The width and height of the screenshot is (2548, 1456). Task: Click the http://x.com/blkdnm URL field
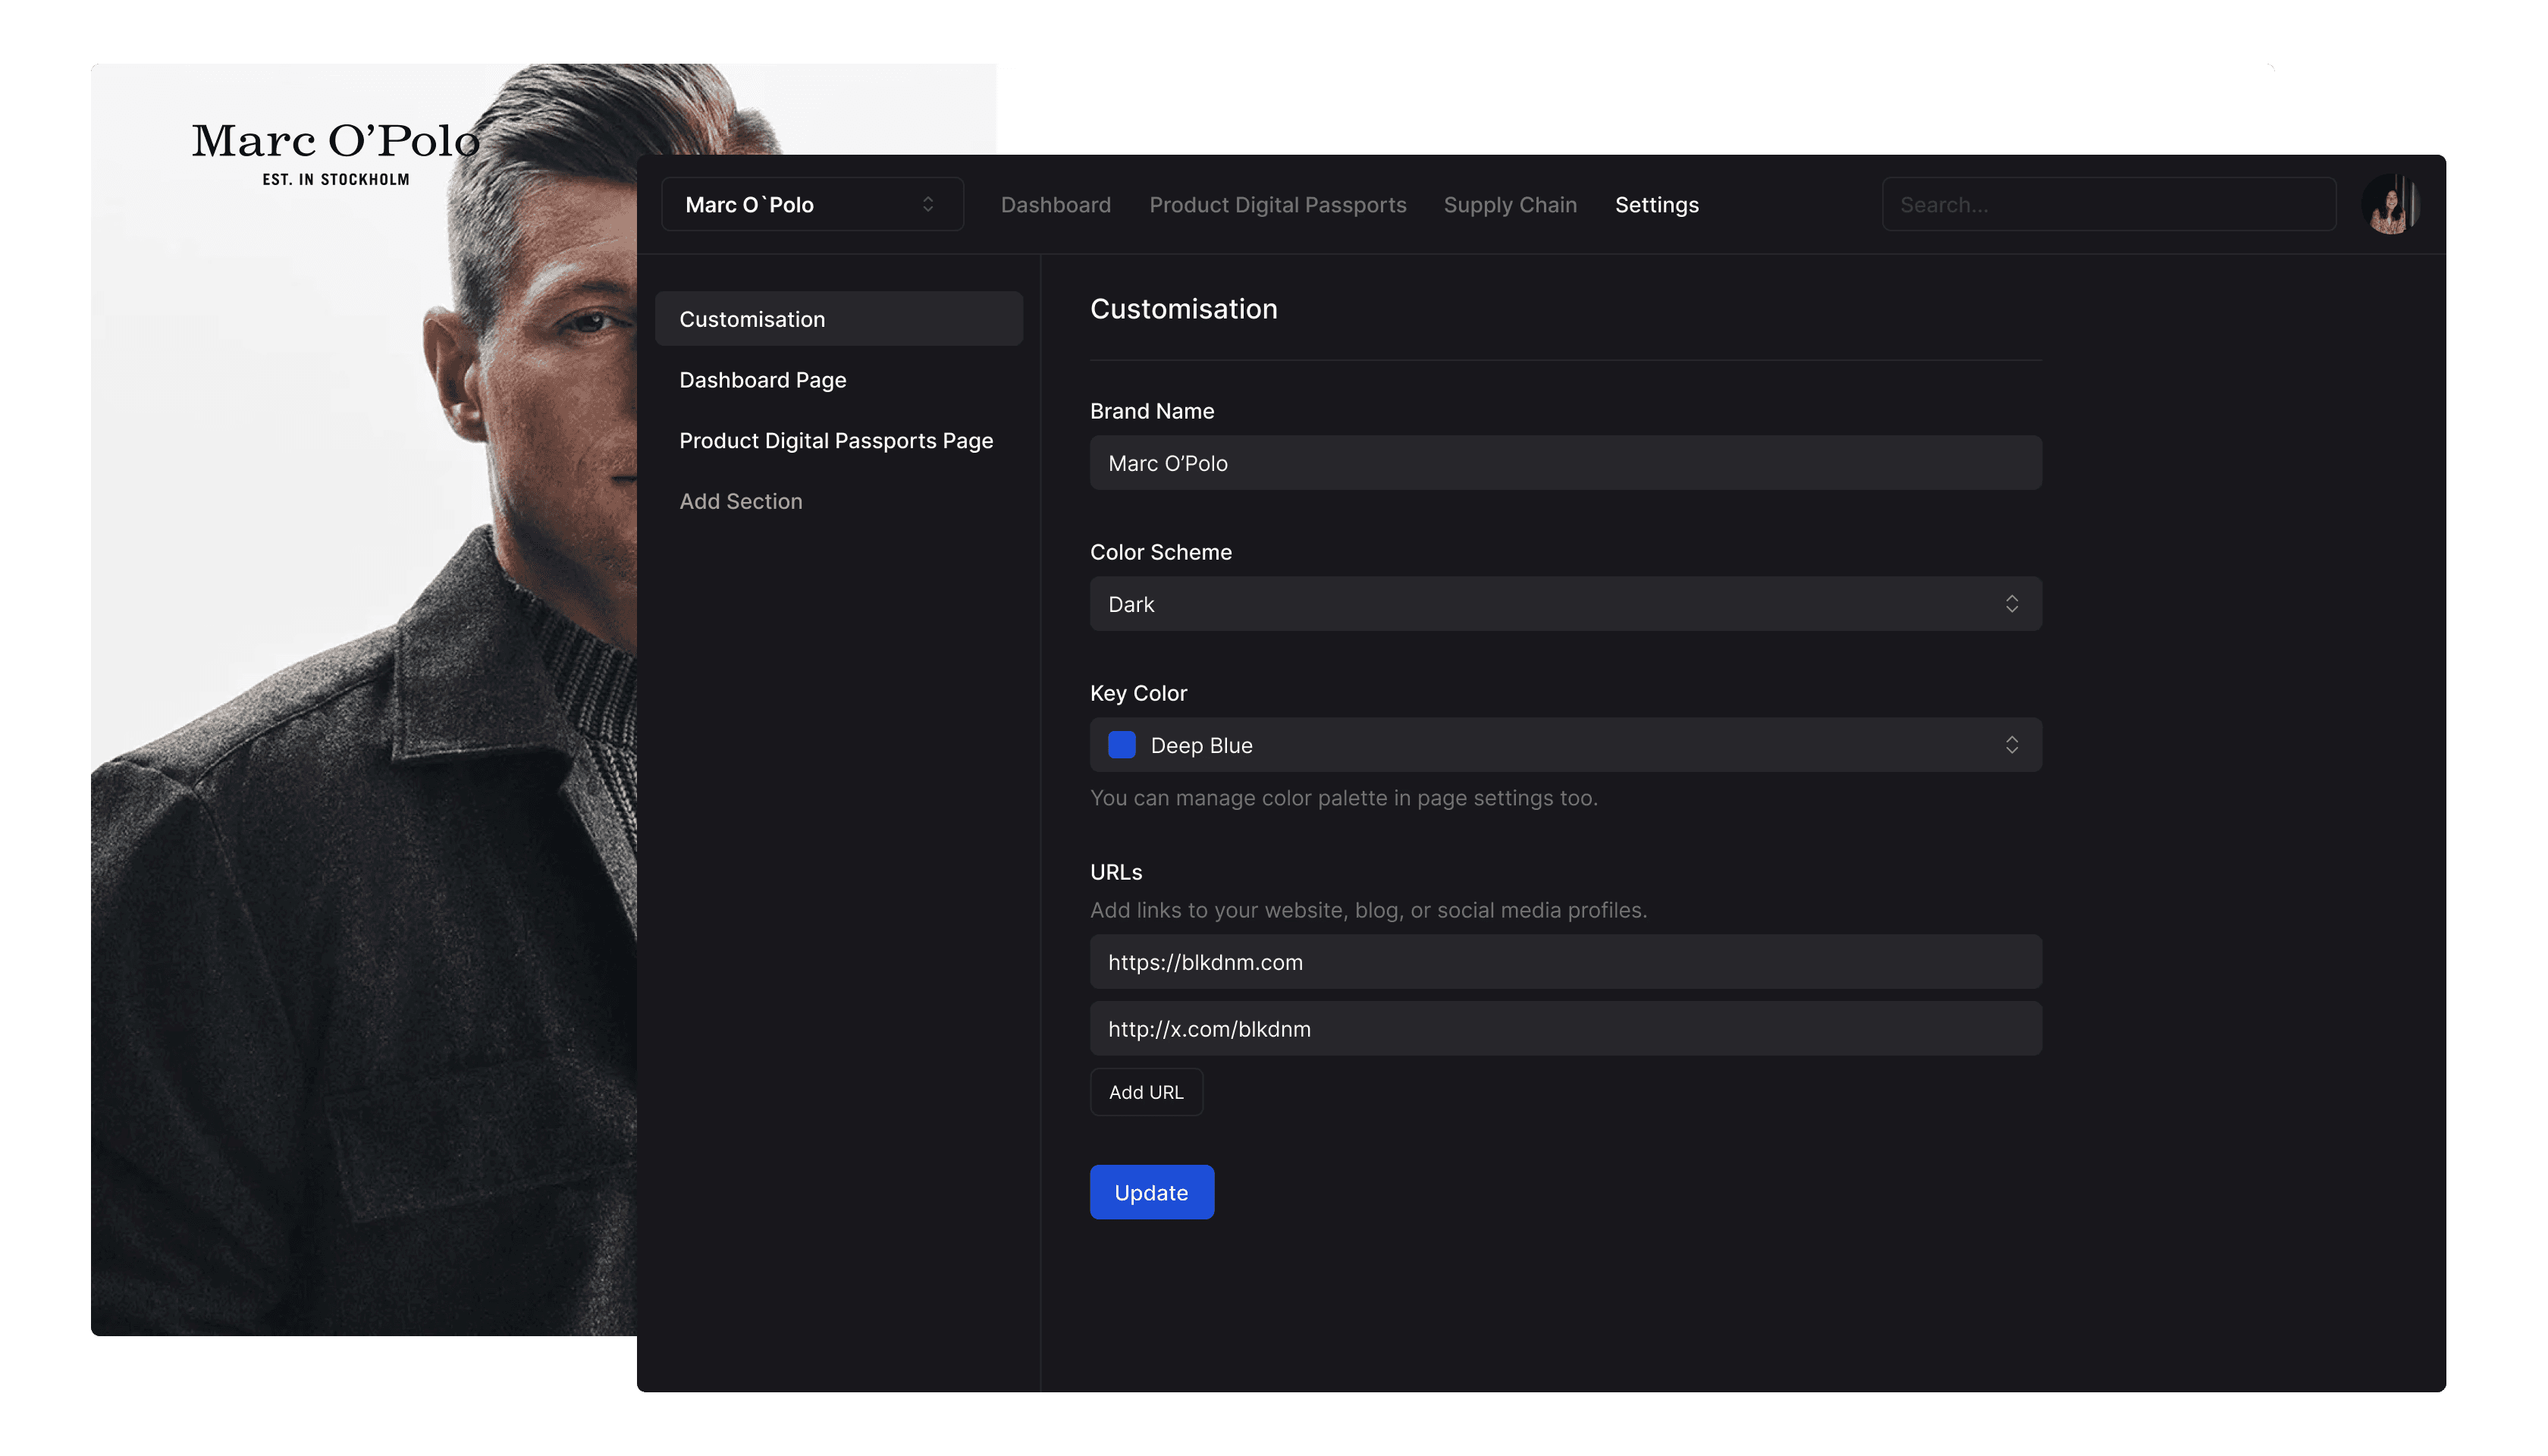(x=1565, y=1029)
